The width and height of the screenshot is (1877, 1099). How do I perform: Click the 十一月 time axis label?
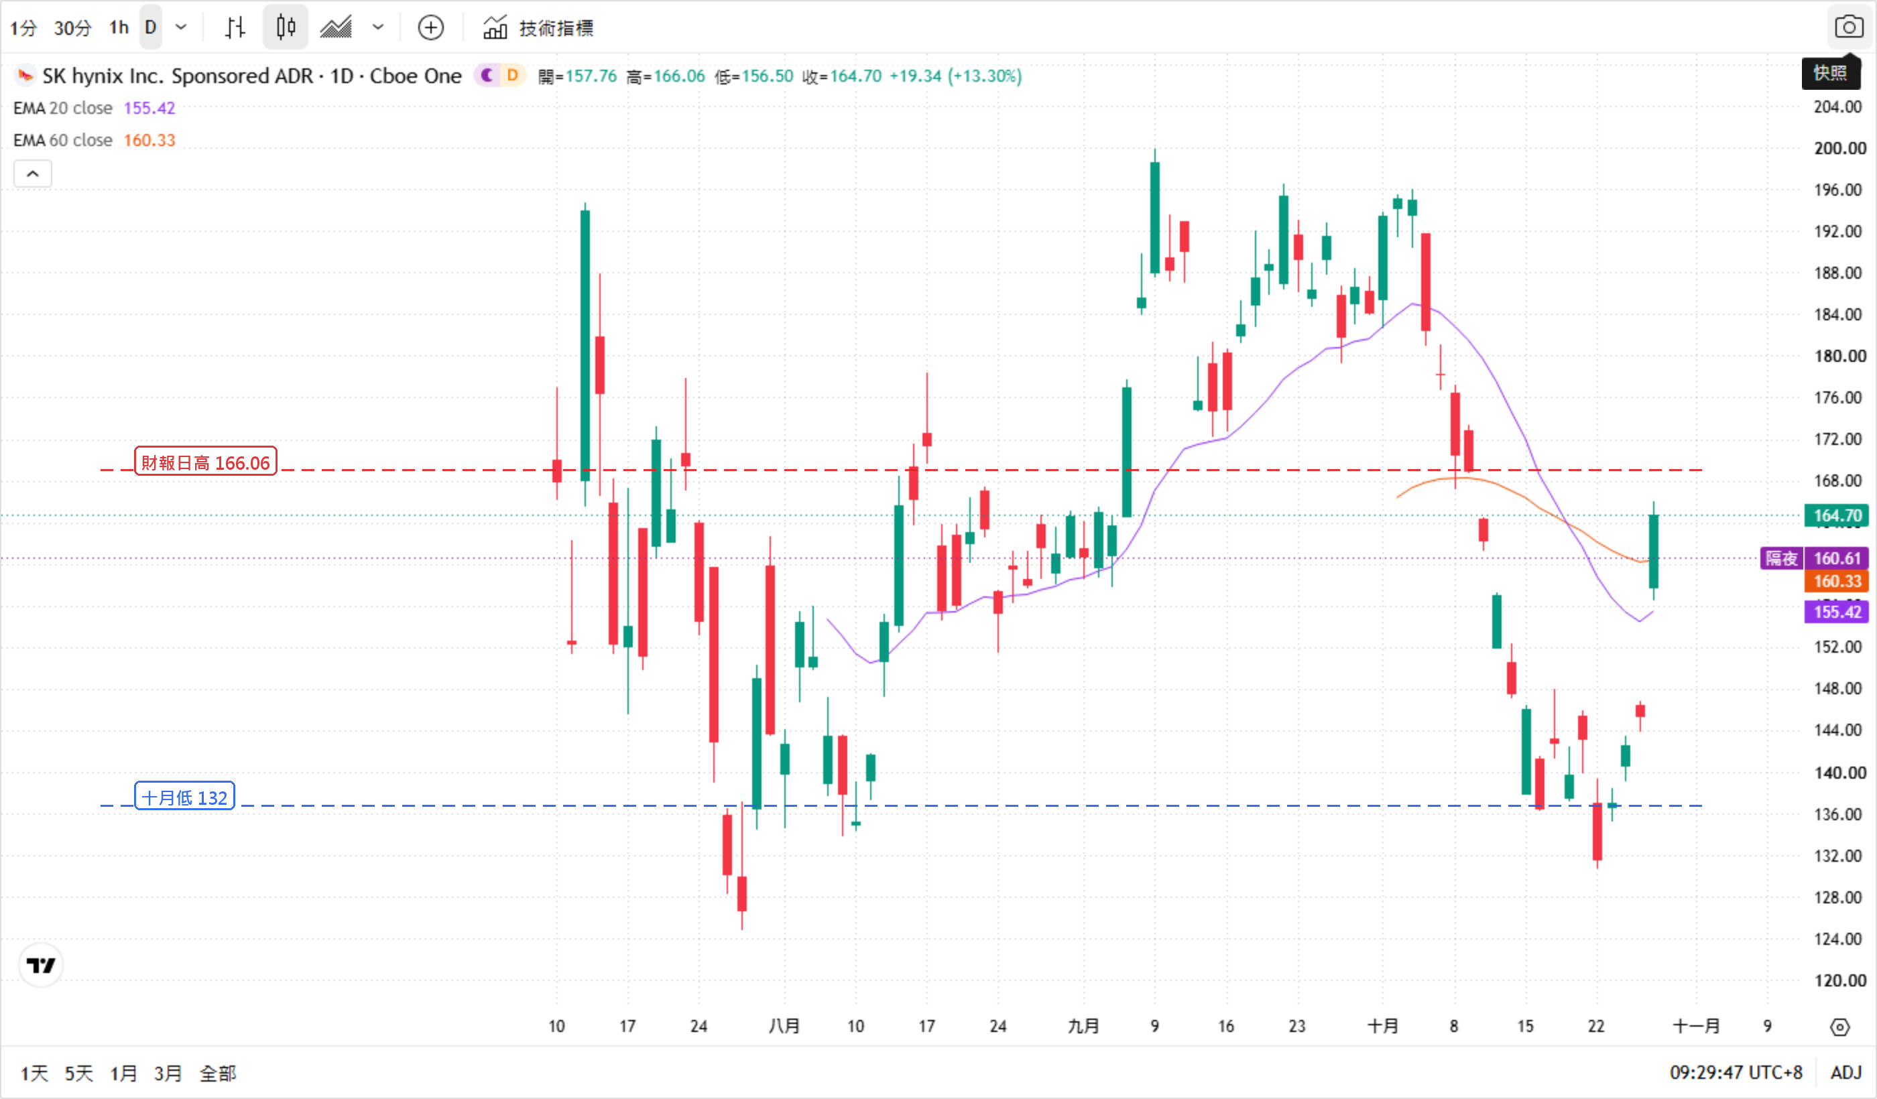pyautogui.click(x=1696, y=1026)
